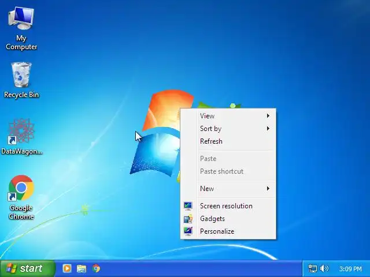Open the network tray icon
The height and width of the screenshot is (277, 370).
click(313, 268)
